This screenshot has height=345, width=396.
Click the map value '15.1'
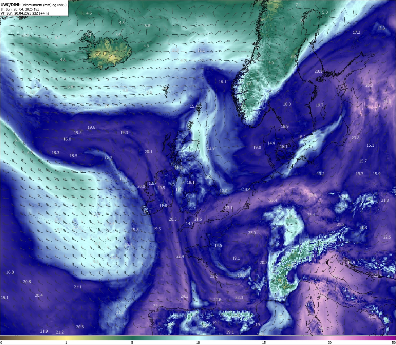[x=370, y=145]
